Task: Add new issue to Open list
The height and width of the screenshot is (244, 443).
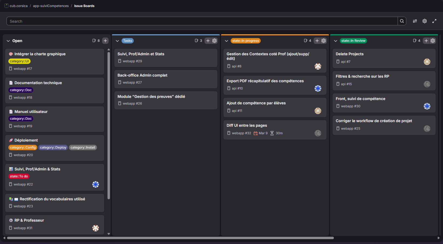Action: tap(105, 41)
